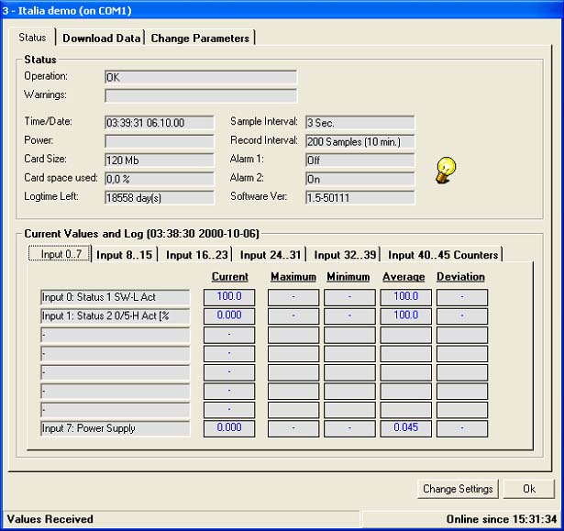Click the Ok button

pos(529,489)
